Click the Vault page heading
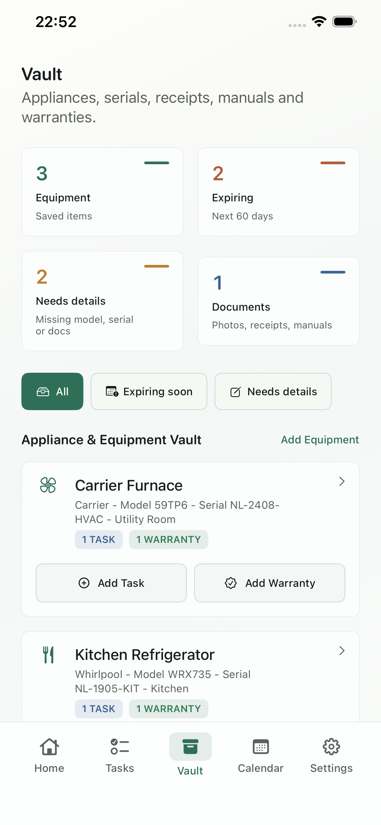This screenshot has width=381, height=825. [42, 74]
